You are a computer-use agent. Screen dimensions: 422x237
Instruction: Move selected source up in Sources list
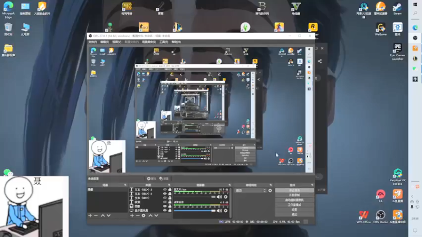point(150,215)
